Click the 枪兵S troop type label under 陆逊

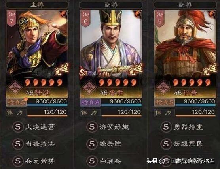pyautogui.click(x=16, y=103)
